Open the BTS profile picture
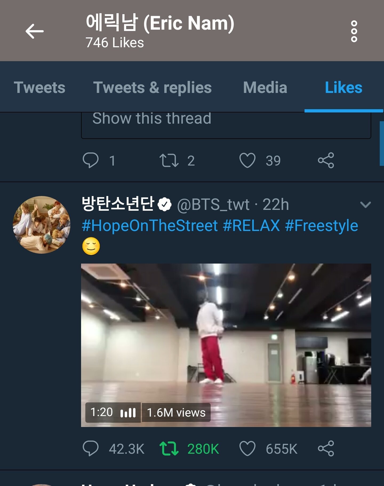 coord(42,225)
